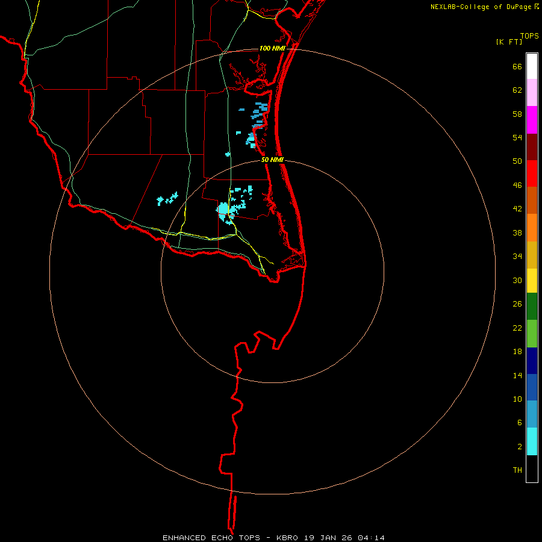Click the "04:14" timestamp in caption
Image resolution: width=542 pixels, height=542 pixels.
[x=371, y=538]
